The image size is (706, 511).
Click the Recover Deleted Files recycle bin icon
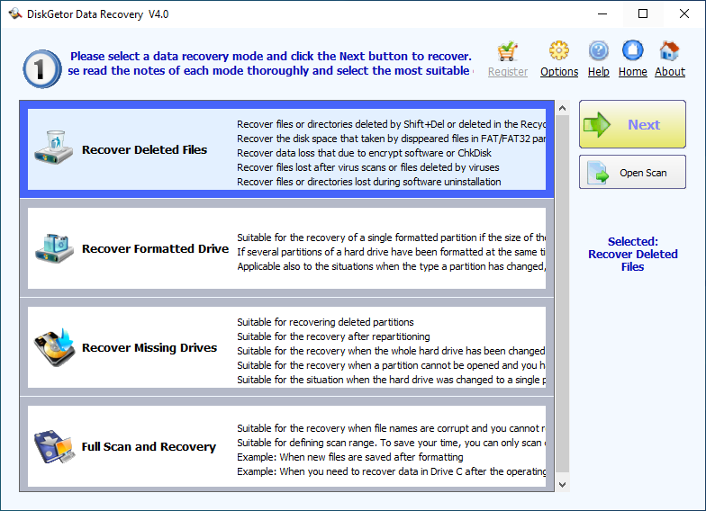pyautogui.click(x=54, y=148)
